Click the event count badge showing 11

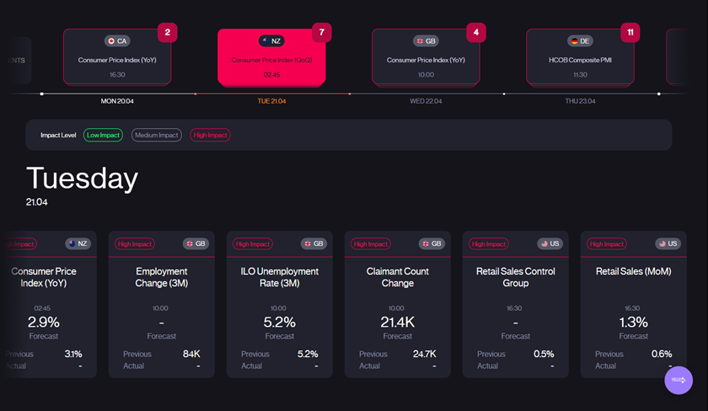coord(630,32)
